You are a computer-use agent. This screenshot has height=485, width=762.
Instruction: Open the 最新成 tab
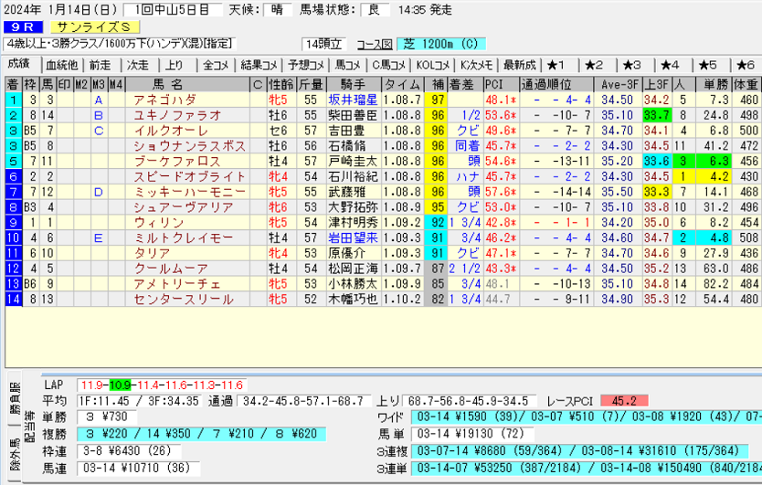[518, 65]
